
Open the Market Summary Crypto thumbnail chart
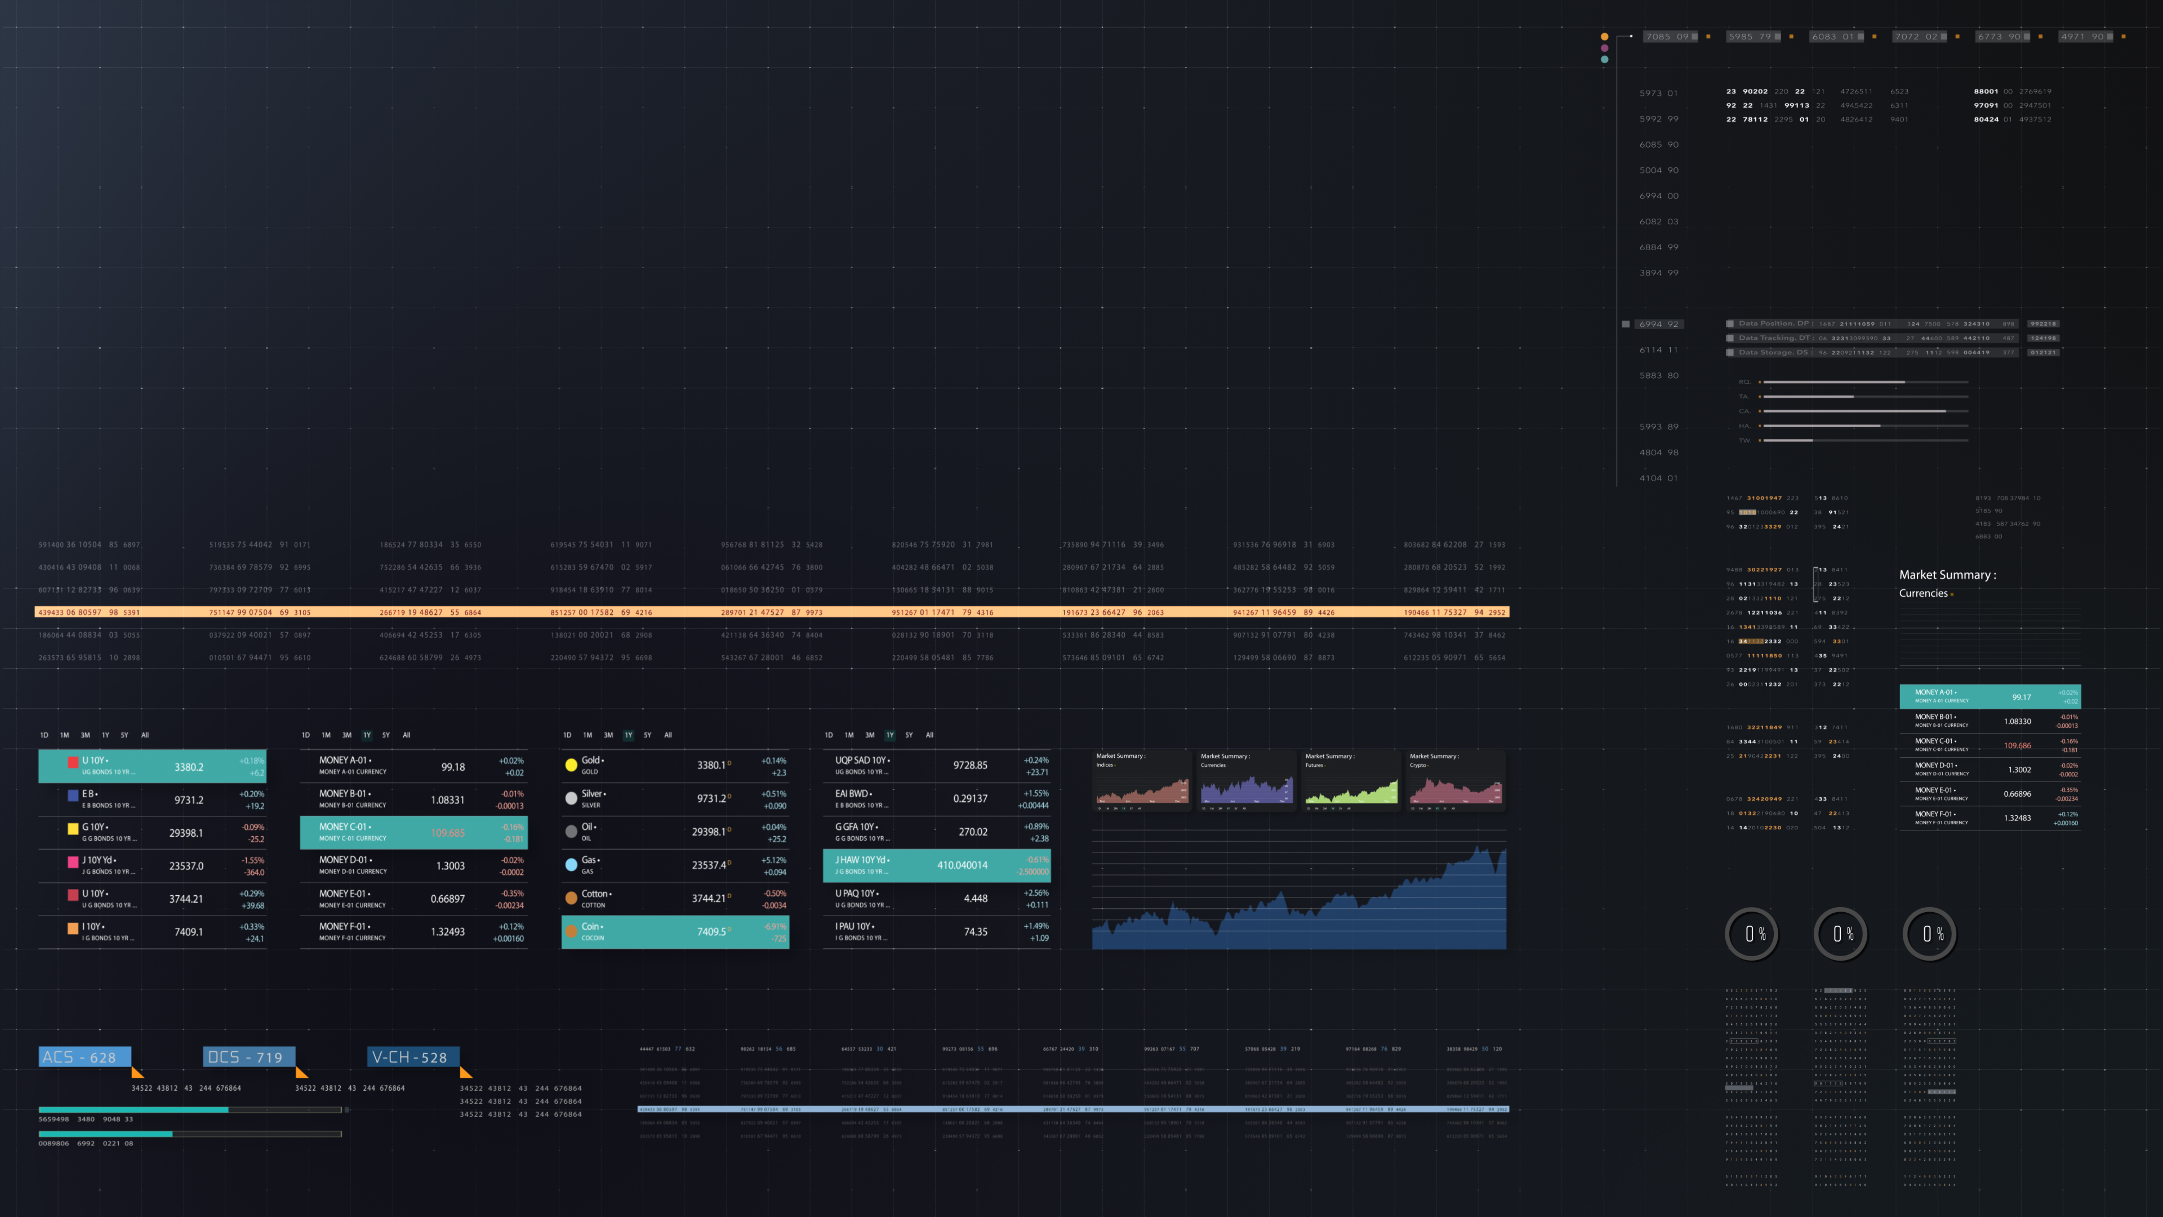[1456, 780]
